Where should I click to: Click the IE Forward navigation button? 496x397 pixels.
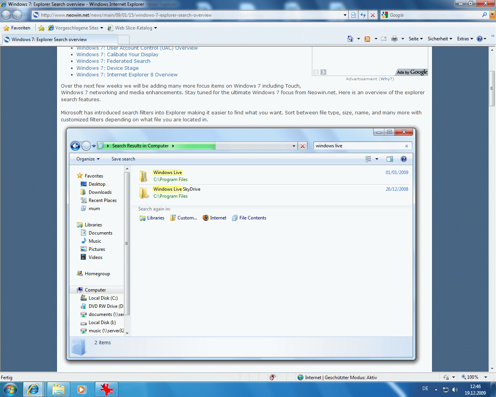click(17, 15)
